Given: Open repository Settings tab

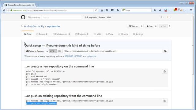Looking at the screenshot, I should [x=138, y=34].
